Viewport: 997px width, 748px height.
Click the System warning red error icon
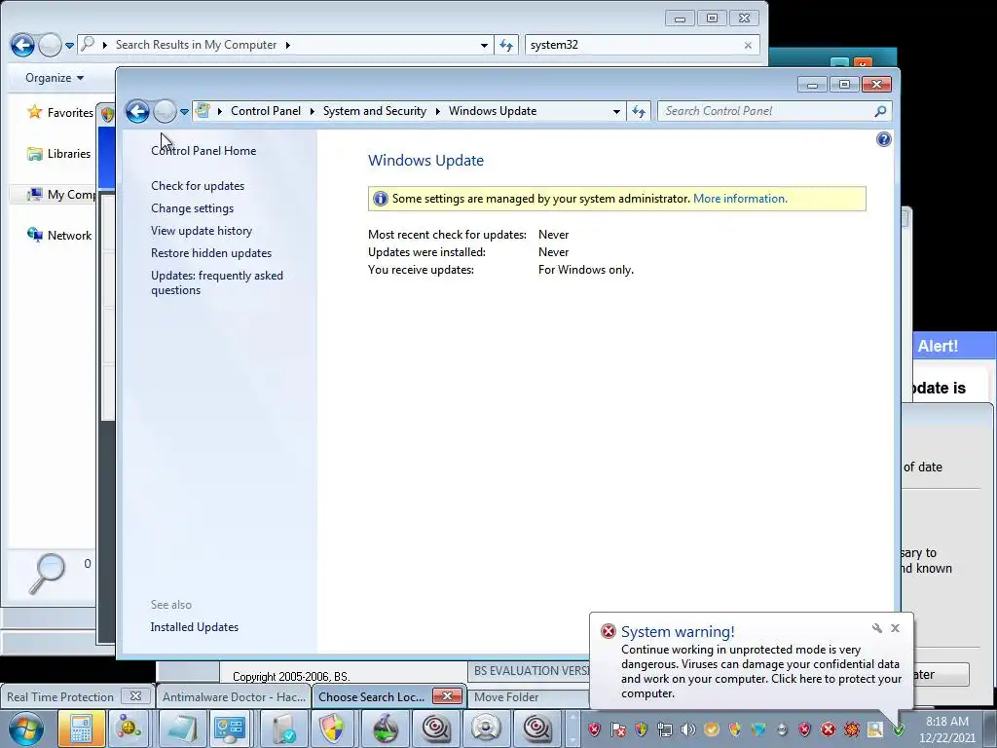pyautogui.click(x=609, y=631)
